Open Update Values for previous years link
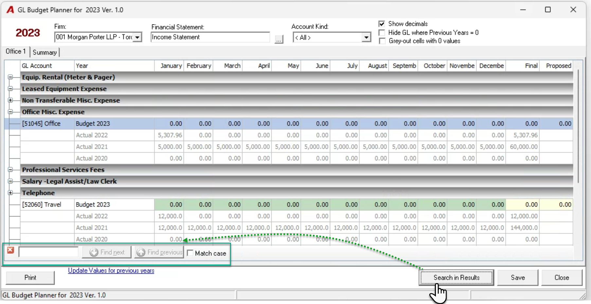 click(111, 271)
